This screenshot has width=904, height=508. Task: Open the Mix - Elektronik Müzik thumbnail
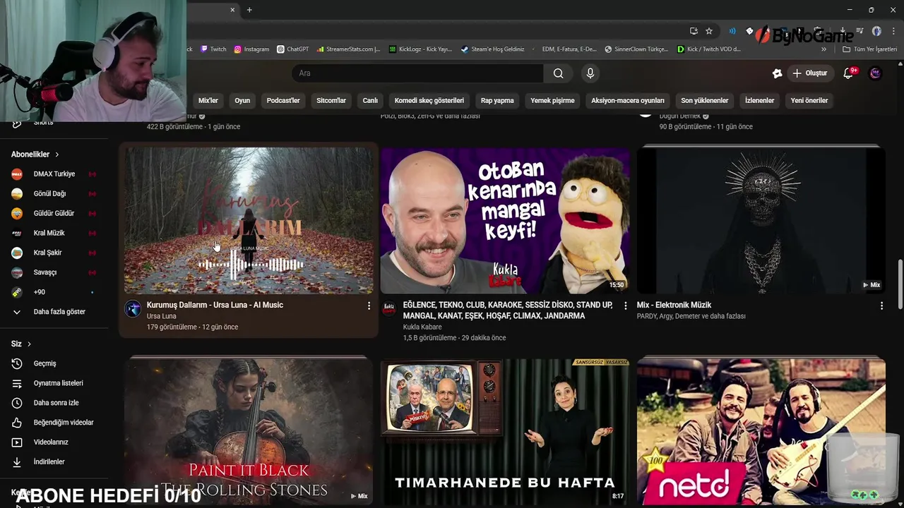tap(761, 219)
